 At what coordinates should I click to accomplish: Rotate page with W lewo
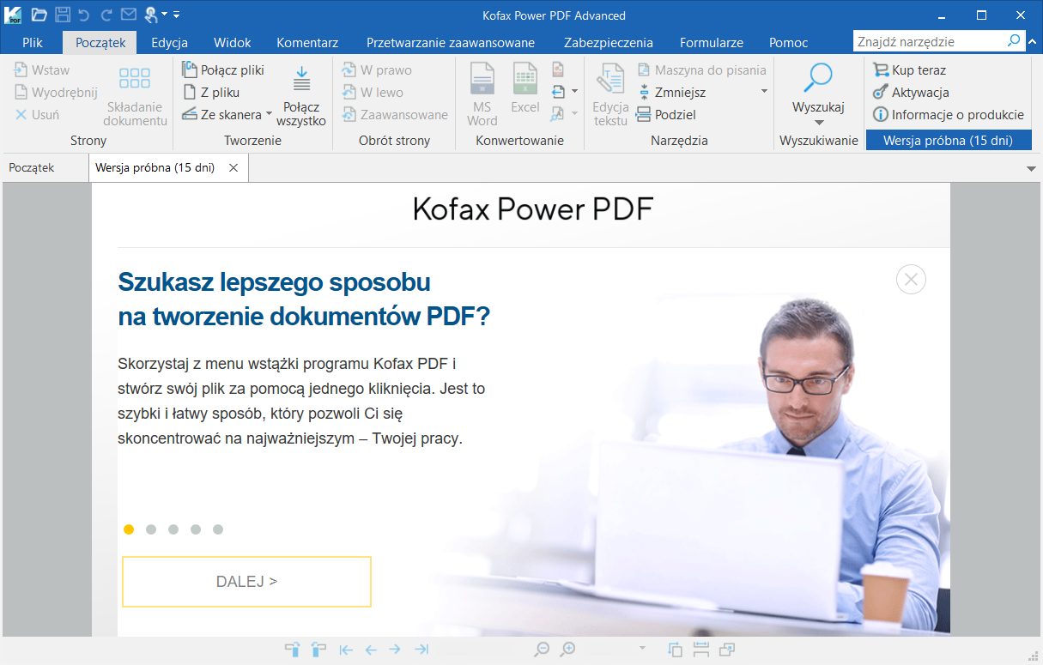pyautogui.click(x=373, y=93)
